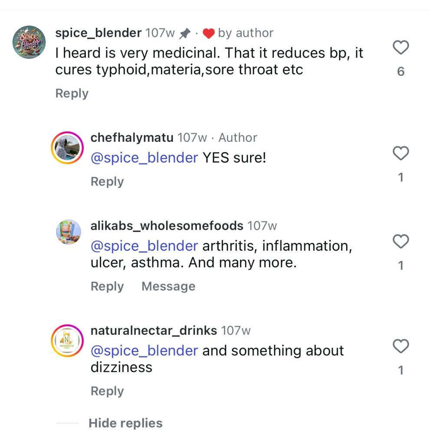Message alikabs_wholesomefoods
Viewport: 430px width, 444px height.
pos(168,287)
